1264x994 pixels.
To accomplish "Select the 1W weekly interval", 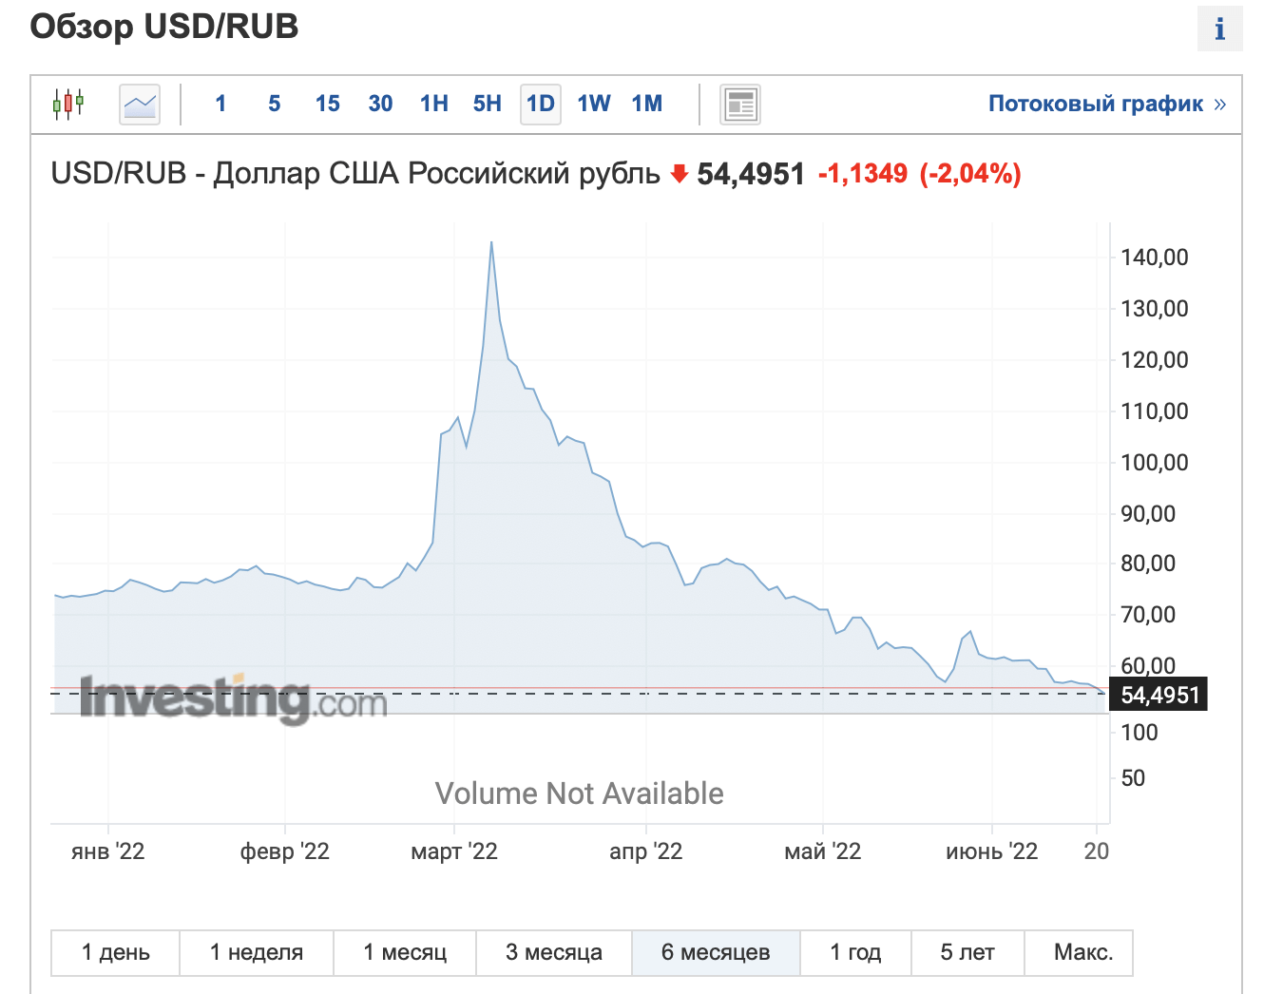I will click(x=594, y=104).
